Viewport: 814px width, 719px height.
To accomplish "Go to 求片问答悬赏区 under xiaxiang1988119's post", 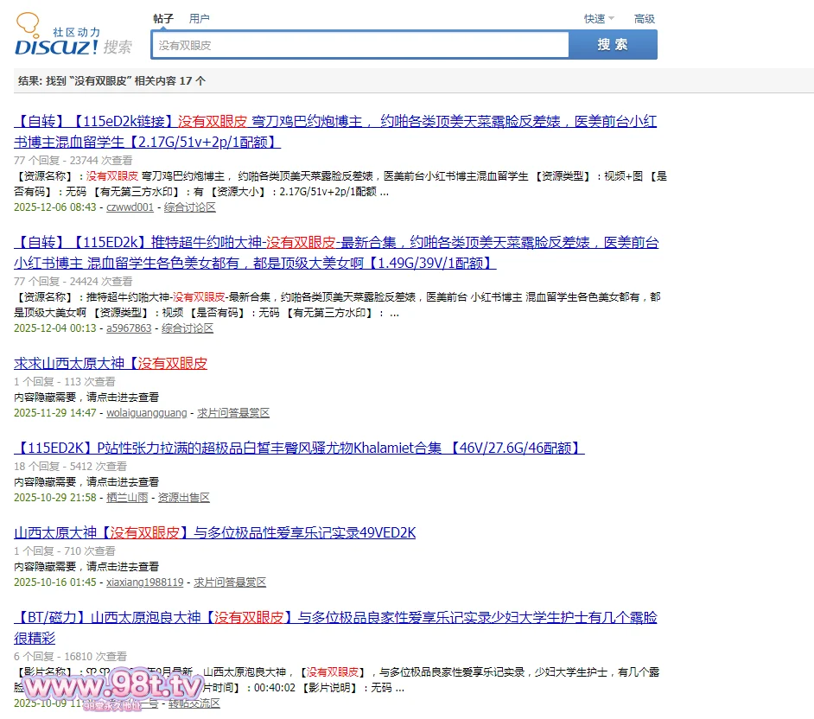I will [x=230, y=582].
